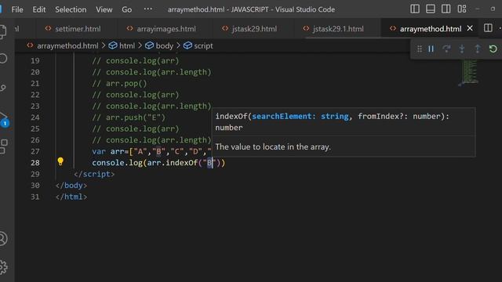Click 'The value to locate in the array' text
This screenshot has width=502, height=282.
pos(273,147)
